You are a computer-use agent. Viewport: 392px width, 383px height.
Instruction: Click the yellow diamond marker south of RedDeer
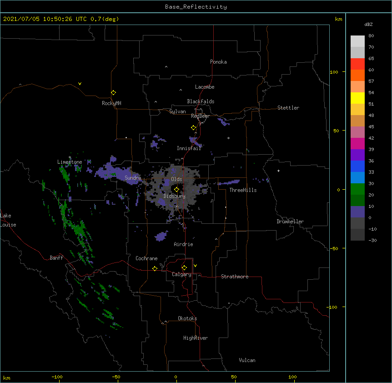(194, 128)
